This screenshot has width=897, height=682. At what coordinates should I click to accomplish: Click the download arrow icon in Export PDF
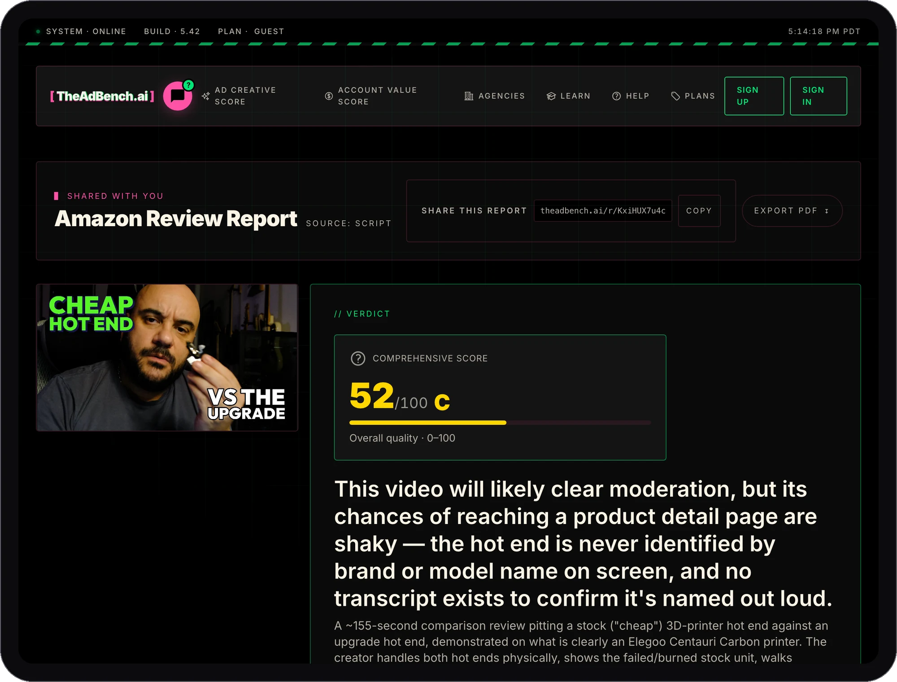pyautogui.click(x=827, y=211)
